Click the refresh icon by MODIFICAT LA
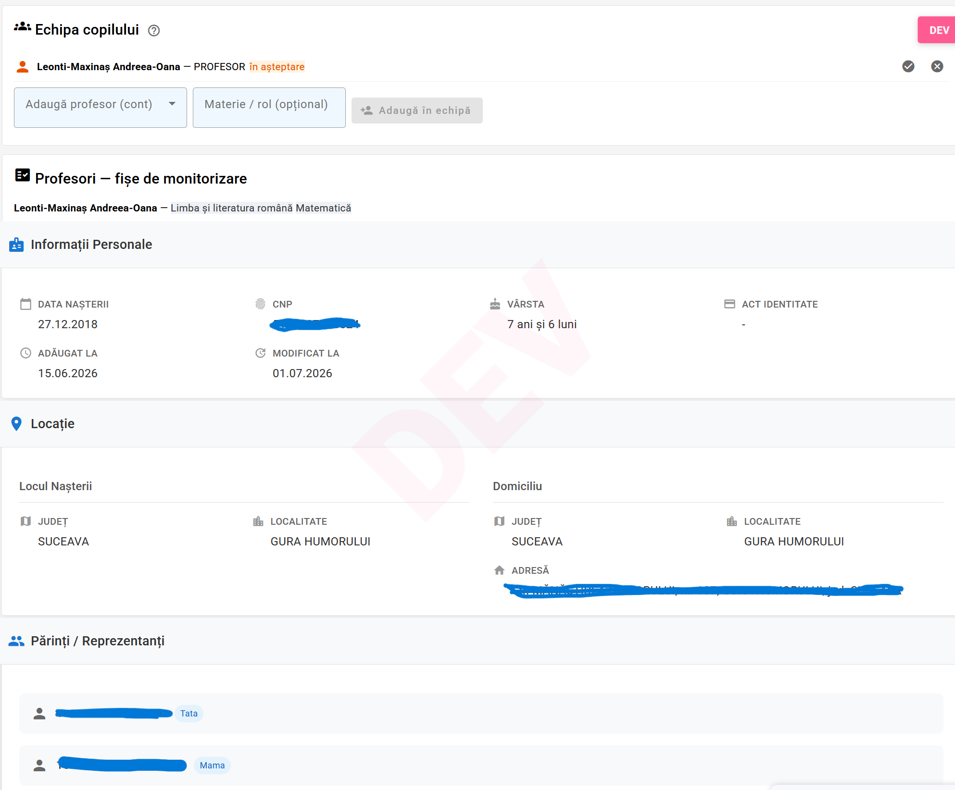Screen dimensions: 955x790 click(260, 353)
